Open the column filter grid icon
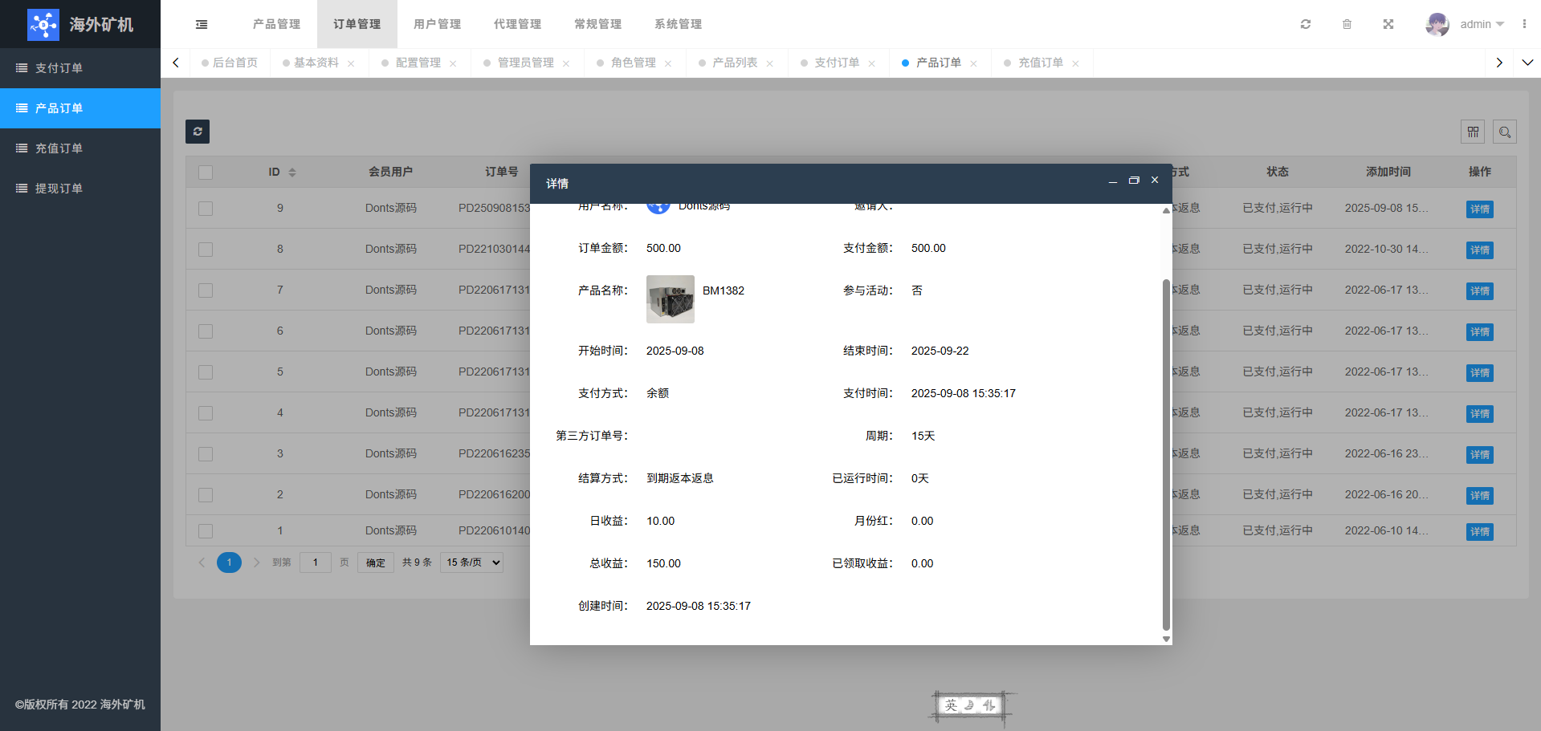 [x=1473, y=132]
